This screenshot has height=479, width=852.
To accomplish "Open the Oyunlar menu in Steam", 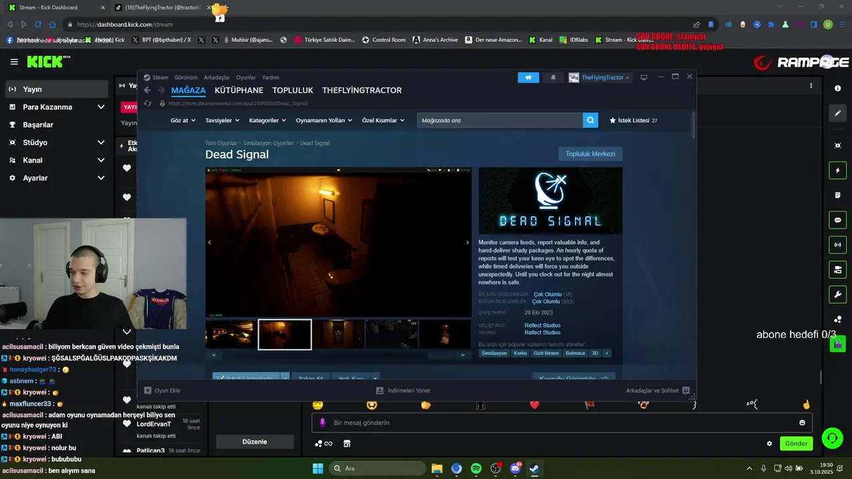I will coord(246,77).
